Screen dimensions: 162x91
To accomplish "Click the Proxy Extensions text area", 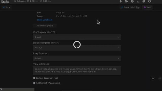I will point(77,71).
